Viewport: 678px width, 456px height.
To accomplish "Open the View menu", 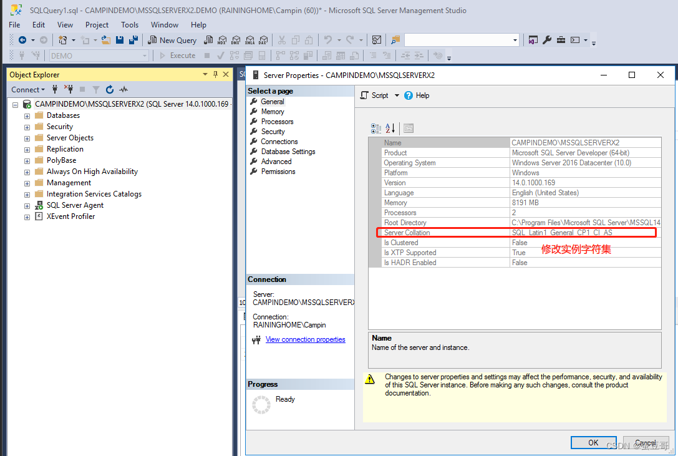I will (65, 25).
